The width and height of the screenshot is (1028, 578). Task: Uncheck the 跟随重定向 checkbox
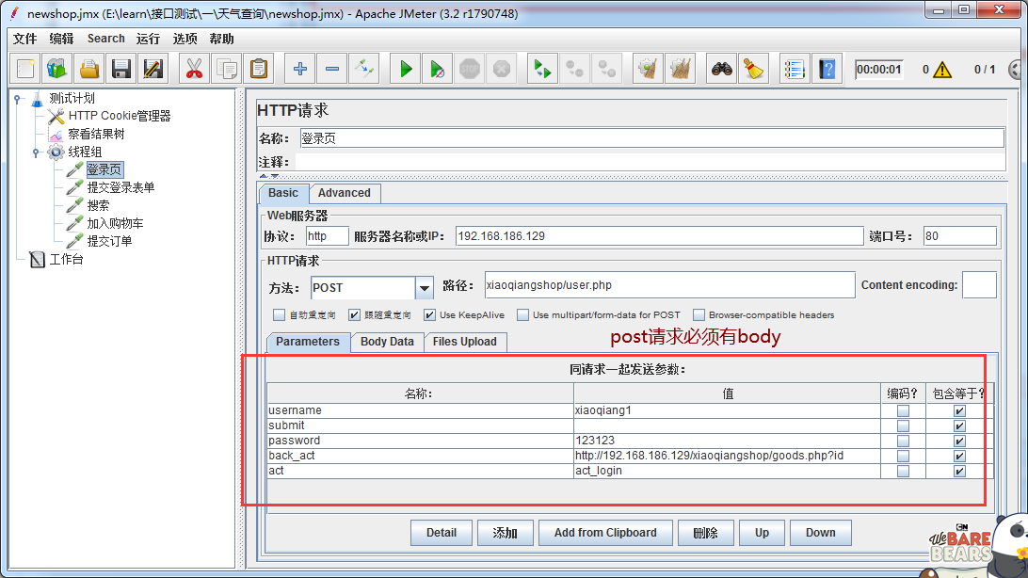354,315
